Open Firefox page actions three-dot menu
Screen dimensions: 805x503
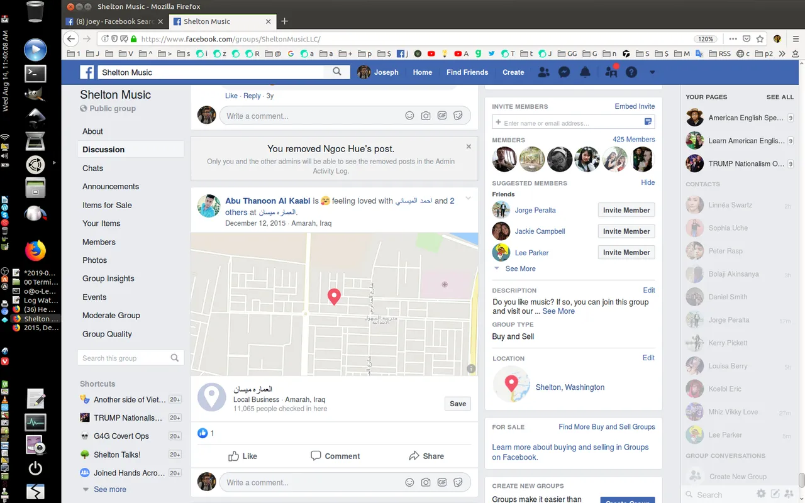(x=733, y=39)
